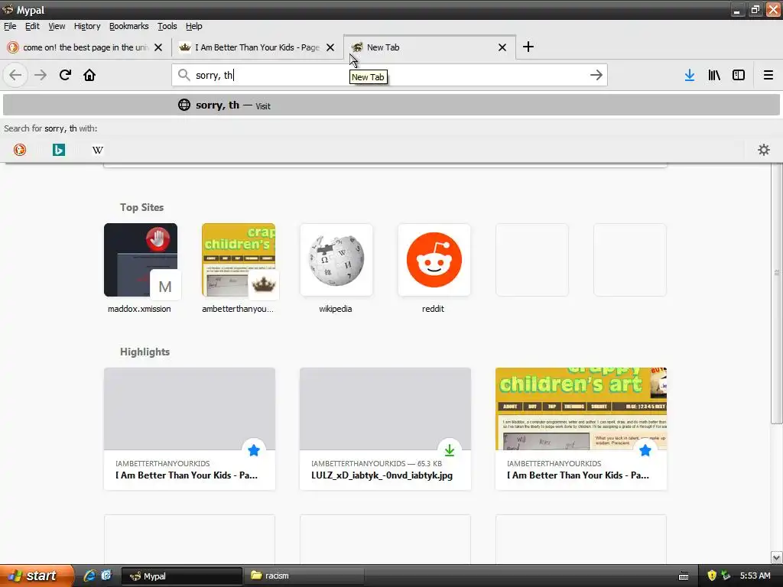Click the go arrow in the address bar
The height and width of the screenshot is (587, 783).
(596, 76)
